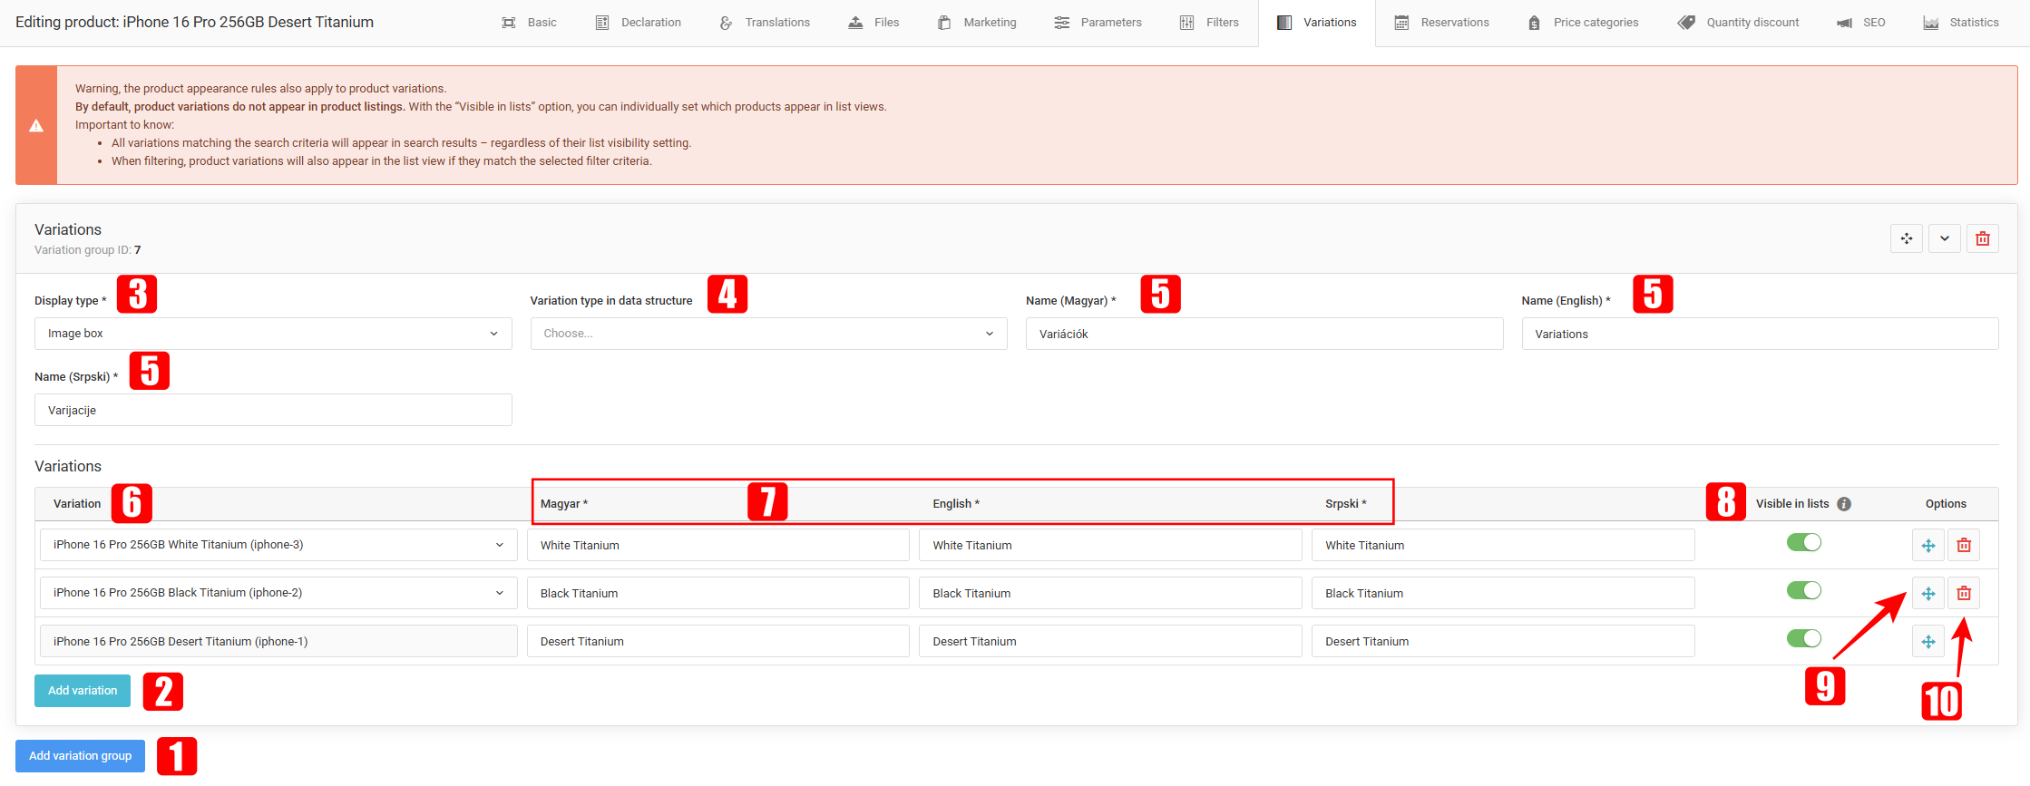
Task: Edit Srpski name for Black Titanium
Action: [1503, 593]
